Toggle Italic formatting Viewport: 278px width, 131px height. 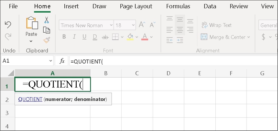[74, 37]
